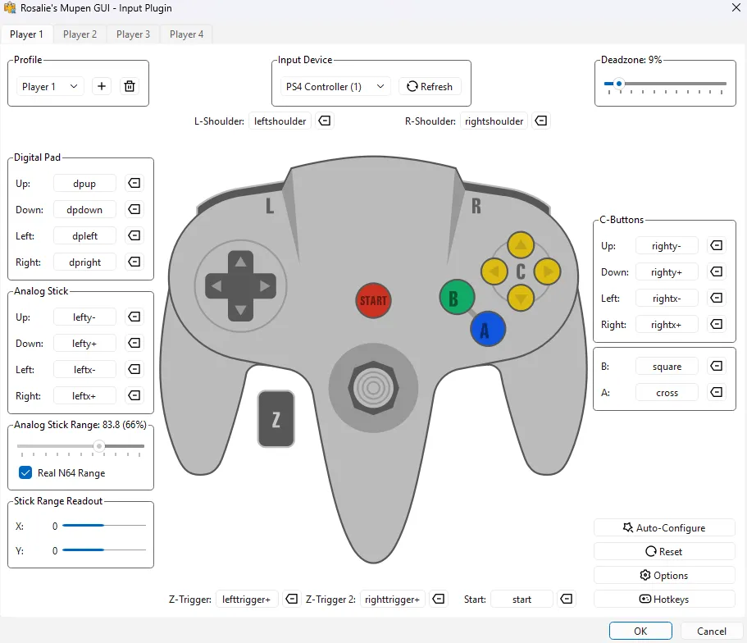Screen dimensions: 747x643
Task: Uncheck the Real N64 Range checkbox
Action: tap(25, 472)
